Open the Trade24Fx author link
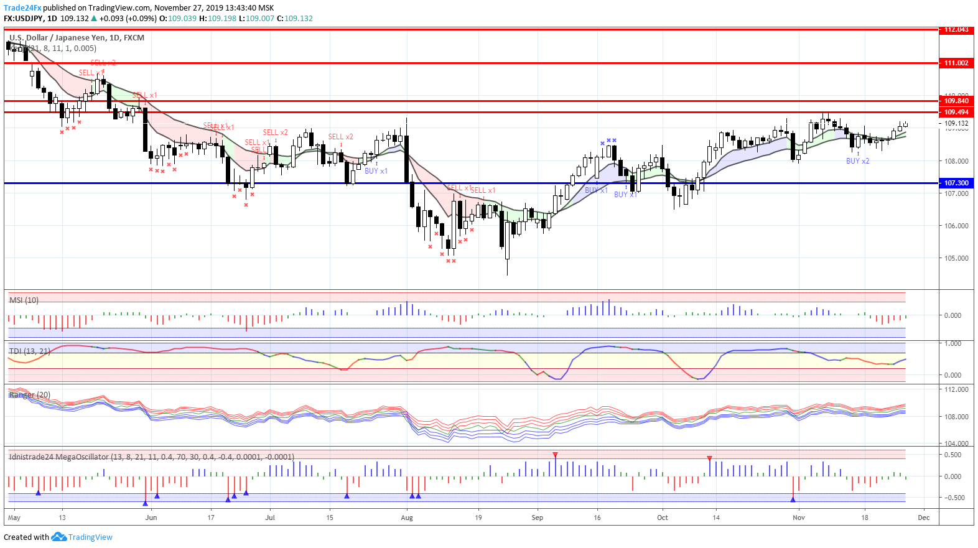The image size is (978, 548). click(22, 8)
